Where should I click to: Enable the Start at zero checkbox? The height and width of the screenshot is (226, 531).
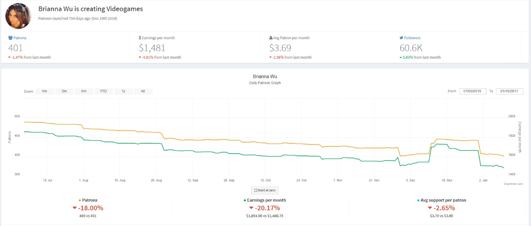(x=256, y=190)
